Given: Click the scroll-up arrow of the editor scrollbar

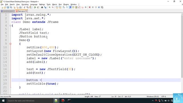Looking at the screenshot, I should 182,14.
